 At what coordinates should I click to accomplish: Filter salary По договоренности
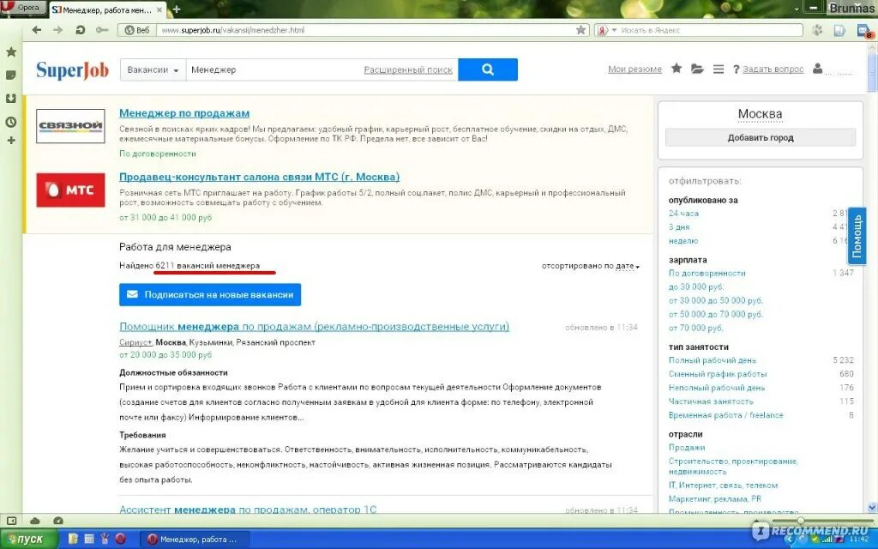707,274
